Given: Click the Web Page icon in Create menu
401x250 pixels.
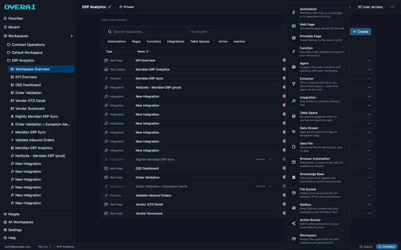Looking at the screenshot, I should 294,26.
